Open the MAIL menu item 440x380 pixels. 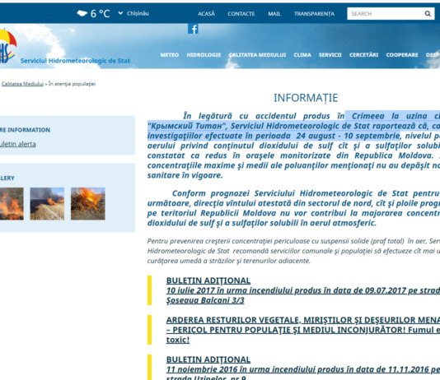[274, 14]
